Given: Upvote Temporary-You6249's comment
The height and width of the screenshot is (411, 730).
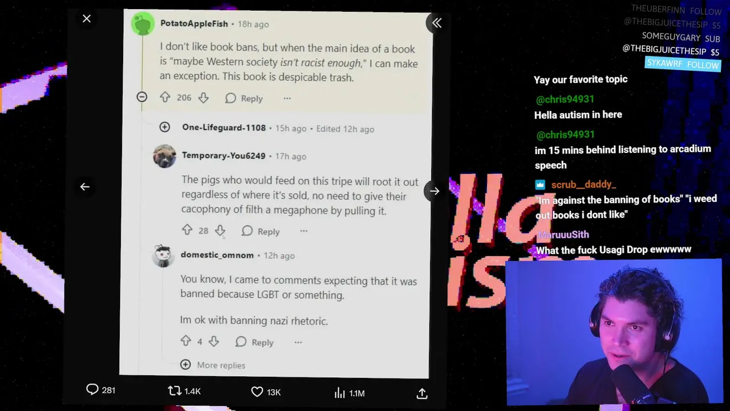Looking at the screenshot, I should tap(187, 230).
